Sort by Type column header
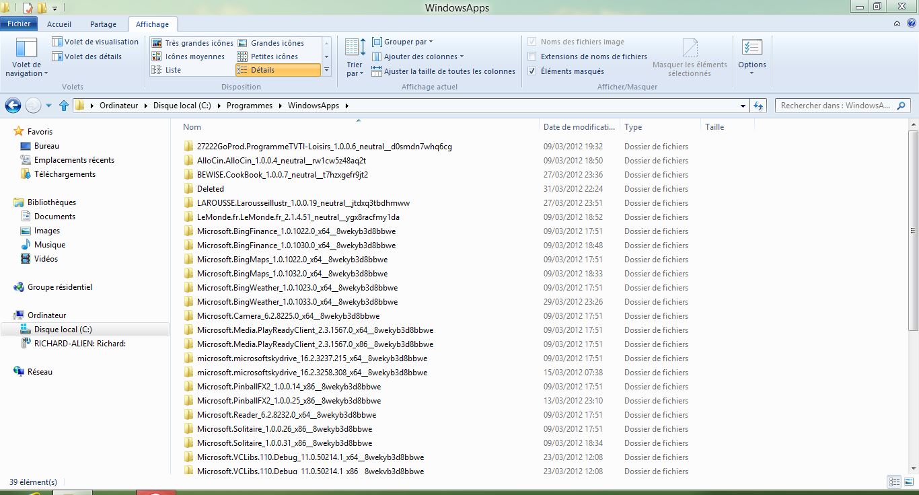 click(659, 127)
